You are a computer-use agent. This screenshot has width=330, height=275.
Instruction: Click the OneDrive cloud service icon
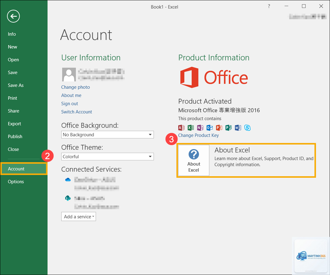68,180
